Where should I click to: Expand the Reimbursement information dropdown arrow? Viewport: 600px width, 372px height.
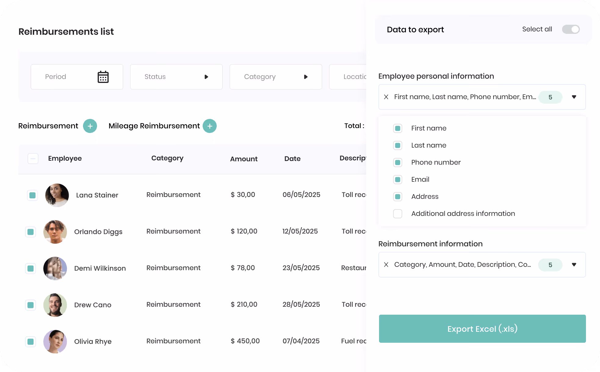coord(574,265)
